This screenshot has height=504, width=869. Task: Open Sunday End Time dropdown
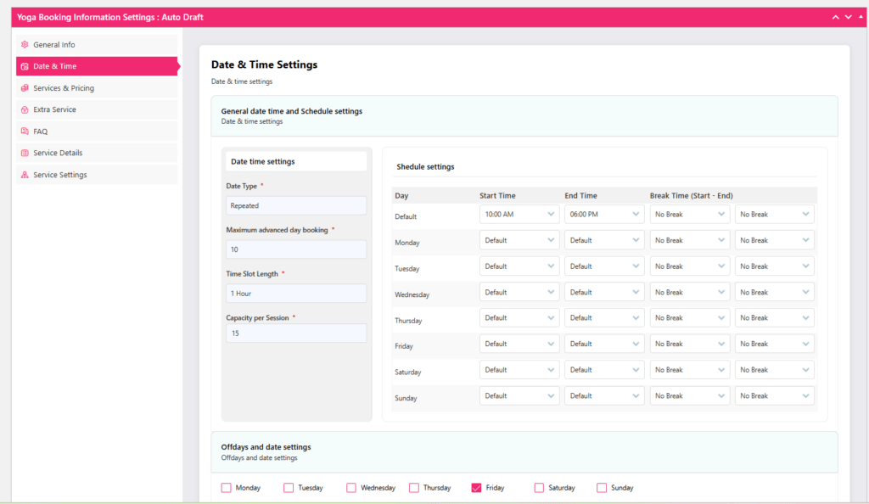pos(604,396)
